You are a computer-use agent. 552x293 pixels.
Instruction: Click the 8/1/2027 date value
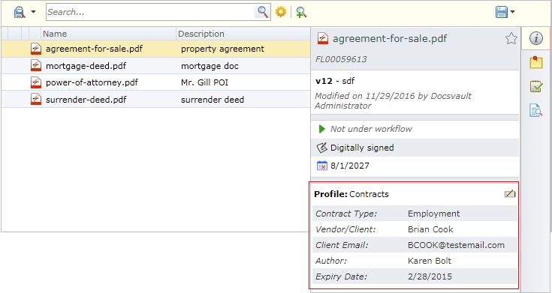tap(349, 166)
